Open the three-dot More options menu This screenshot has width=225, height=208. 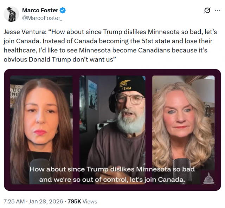click(x=217, y=11)
